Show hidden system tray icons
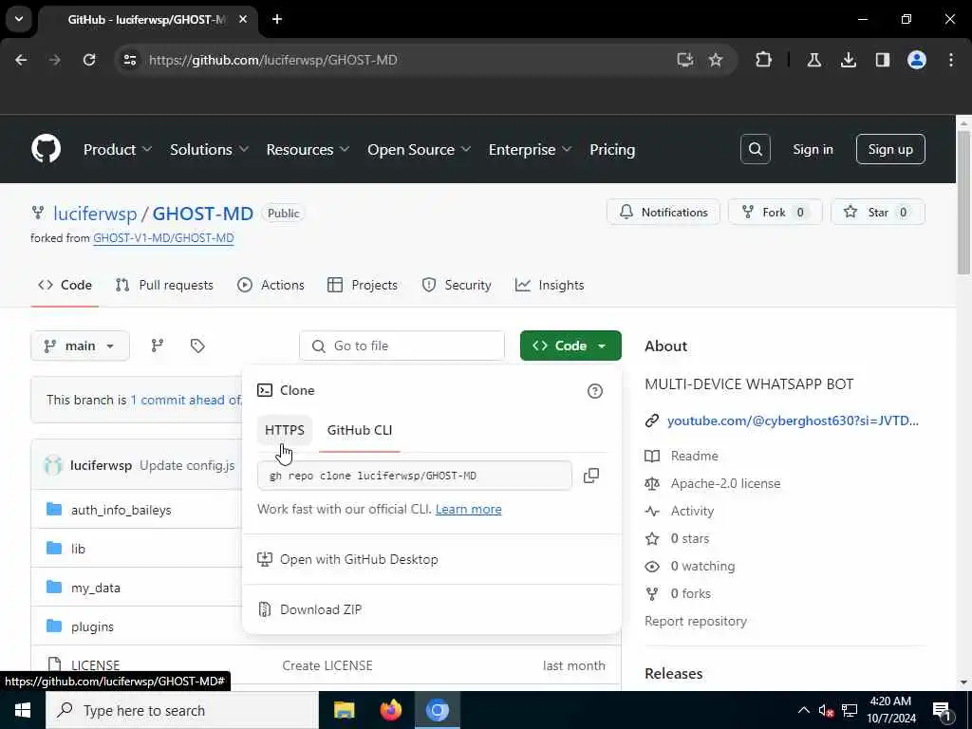 click(803, 710)
